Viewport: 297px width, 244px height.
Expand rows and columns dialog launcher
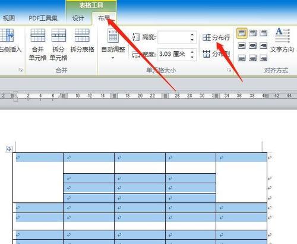pos(21,70)
